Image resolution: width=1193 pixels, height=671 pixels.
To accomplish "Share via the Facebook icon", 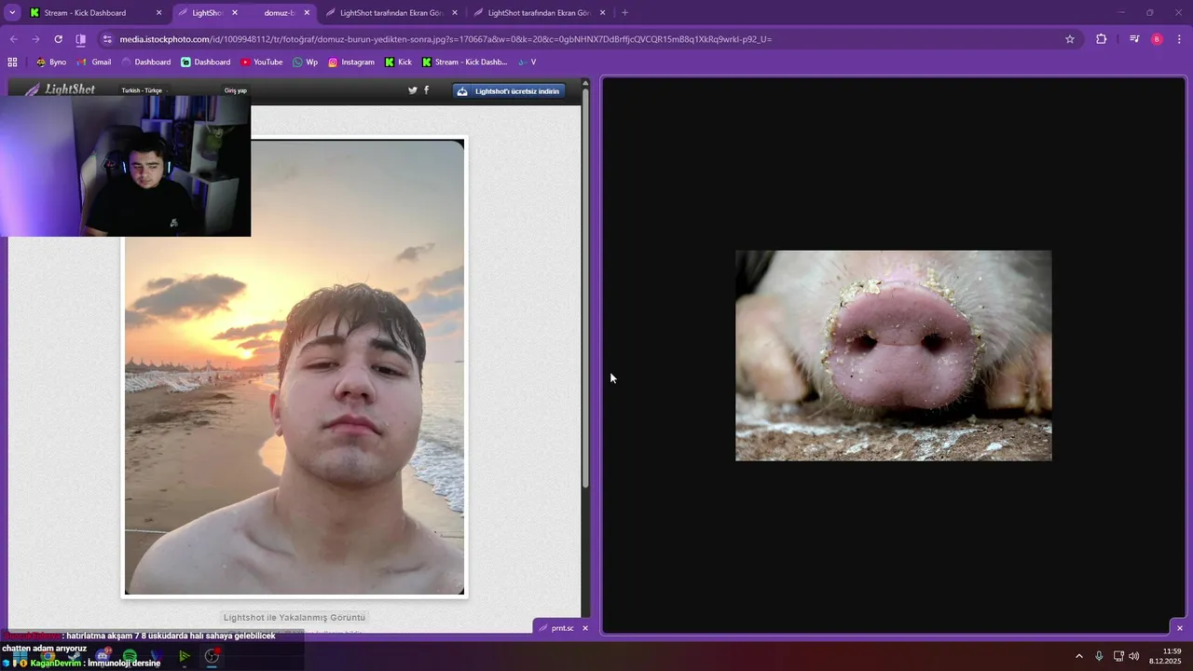I will coord(427,90).
